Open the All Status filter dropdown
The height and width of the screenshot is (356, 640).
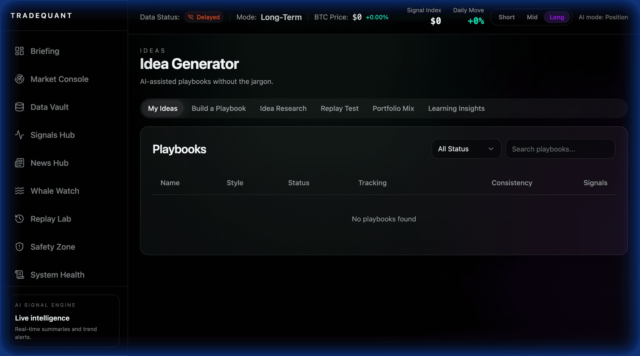coord(466,149)
